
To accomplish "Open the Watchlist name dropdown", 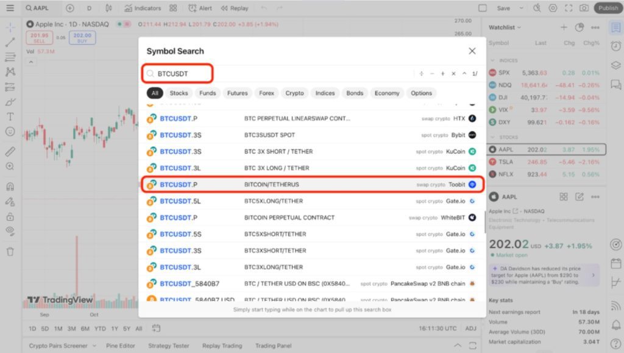I will tap(505, 27).
